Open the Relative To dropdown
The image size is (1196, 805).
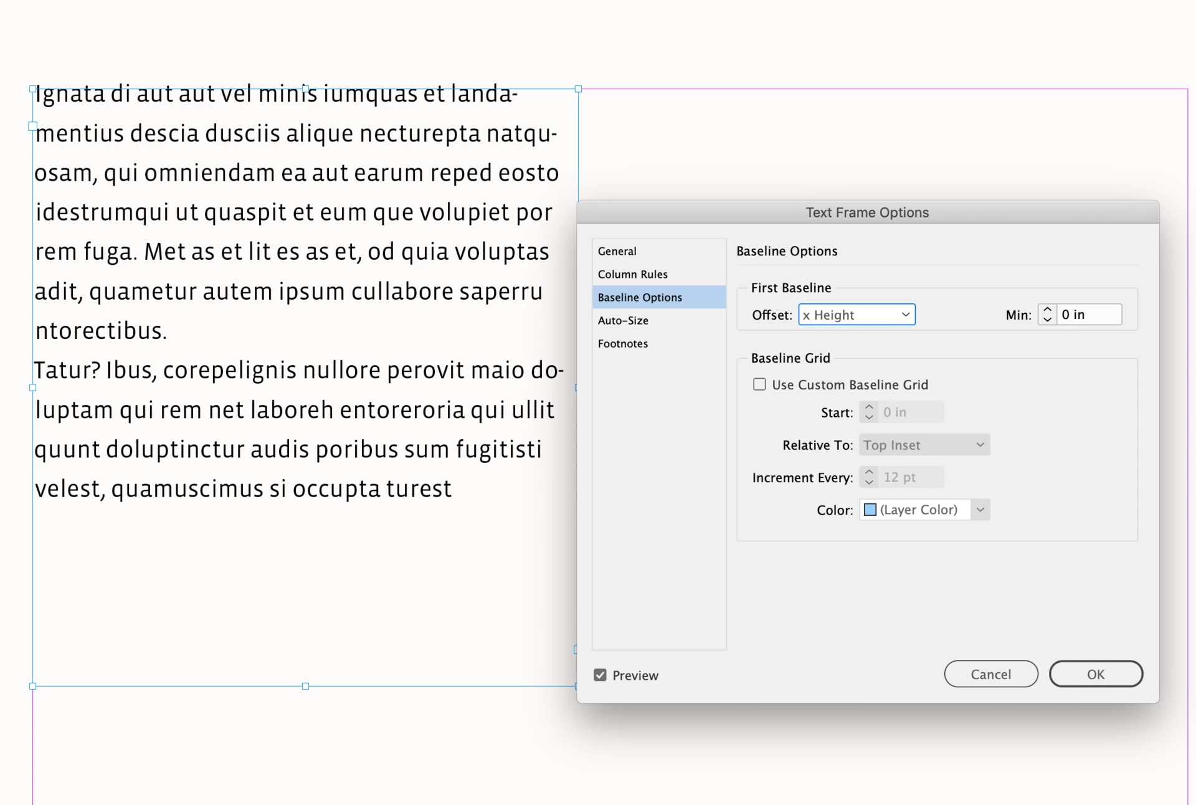[924, 445]
